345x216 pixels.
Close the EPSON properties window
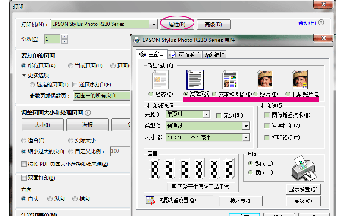click(x=323, y=38)
